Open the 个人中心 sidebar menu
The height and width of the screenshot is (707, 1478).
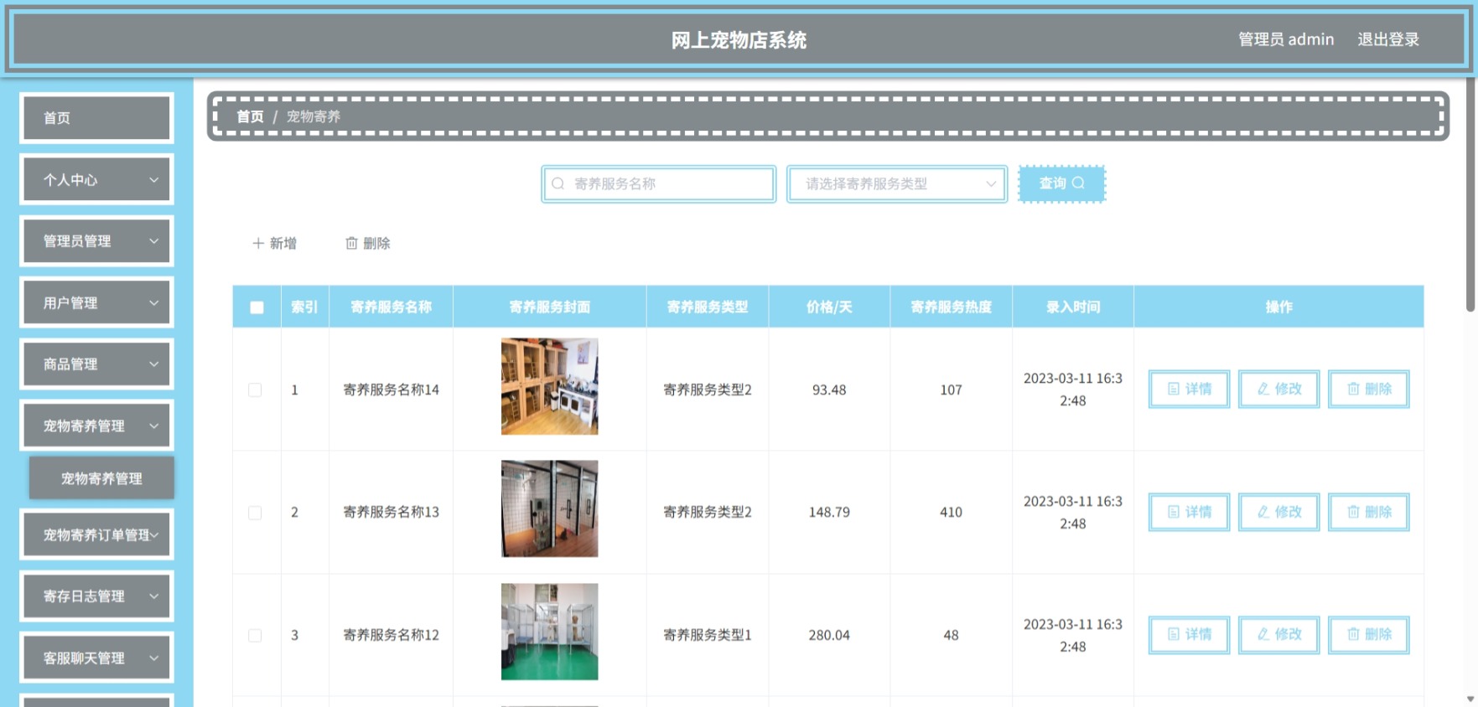click(x=96, y=180)
